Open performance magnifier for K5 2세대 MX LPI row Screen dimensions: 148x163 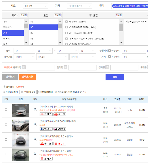click(x=35, y=109)
